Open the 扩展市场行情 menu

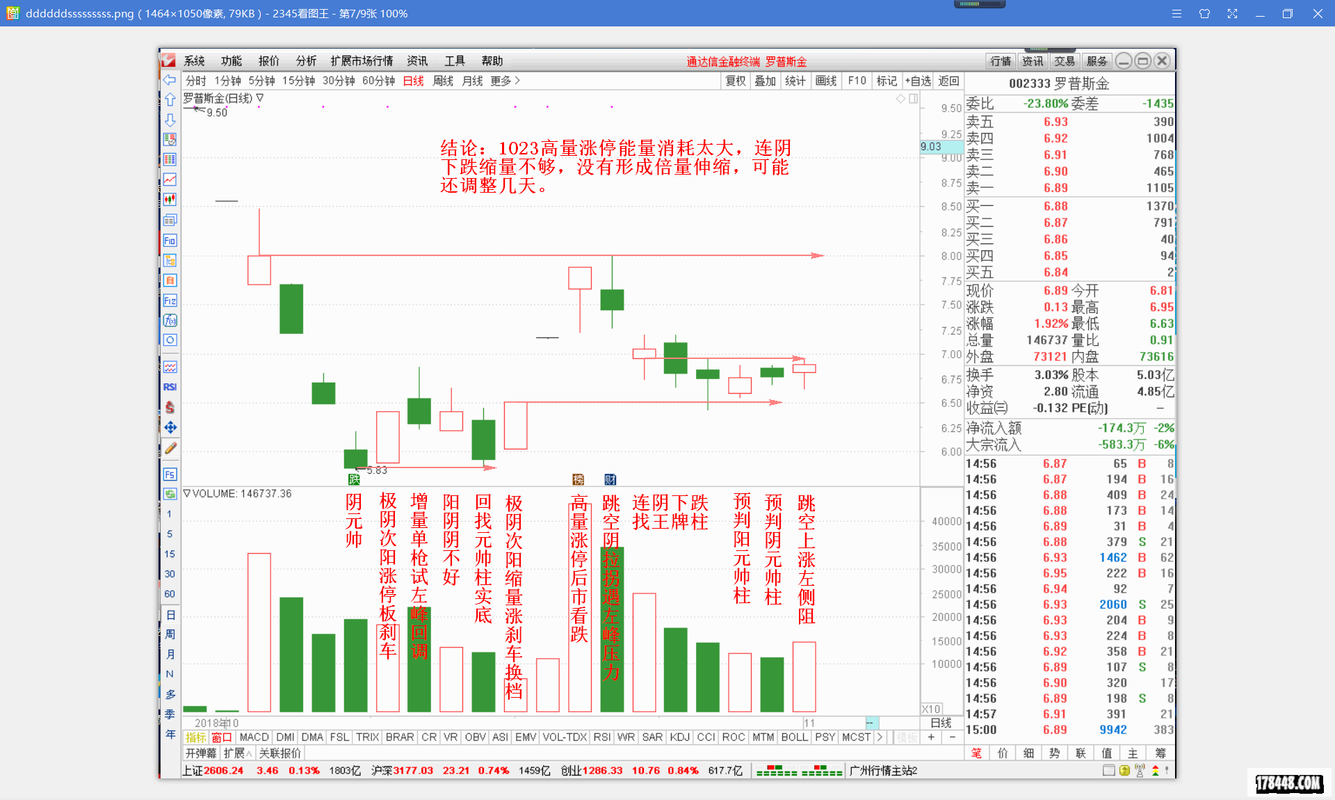point(362,61)
